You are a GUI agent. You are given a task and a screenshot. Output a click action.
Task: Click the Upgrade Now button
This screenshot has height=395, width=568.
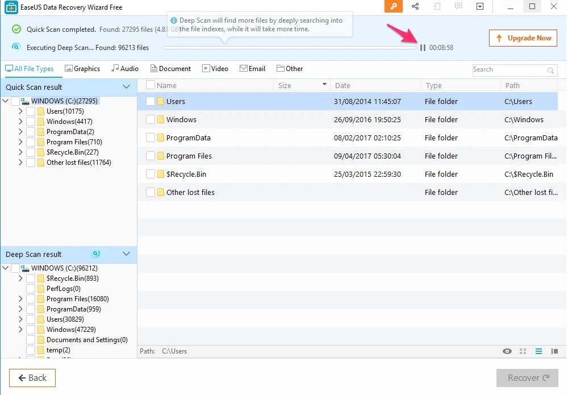[x=523, y=38]
